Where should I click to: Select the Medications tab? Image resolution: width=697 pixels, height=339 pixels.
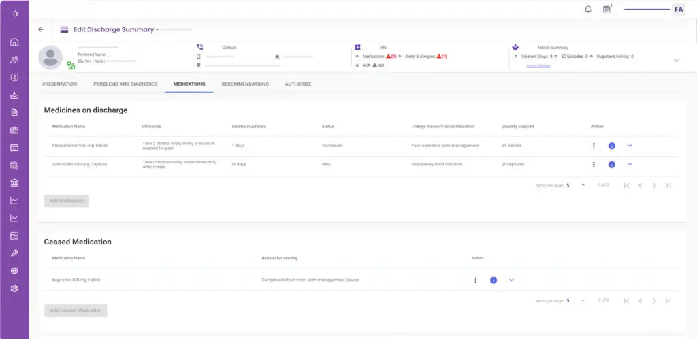pos(189,84)
